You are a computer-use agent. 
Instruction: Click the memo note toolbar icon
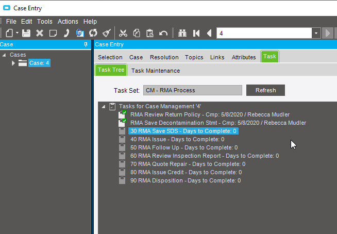click(x=53, y=34)
